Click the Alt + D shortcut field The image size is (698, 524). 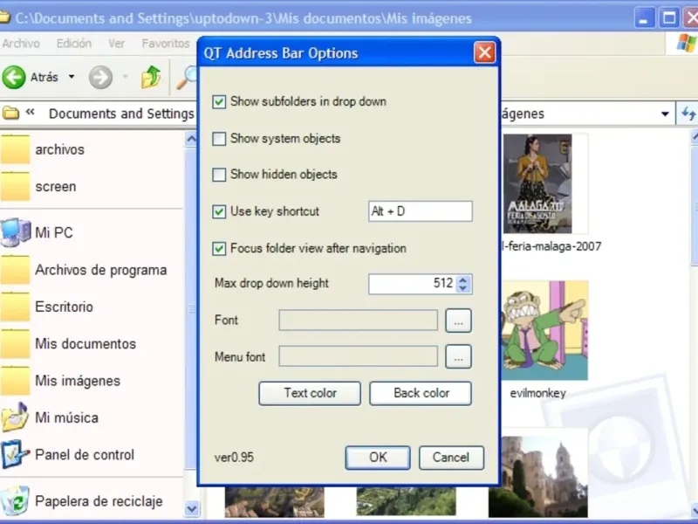(421, 211)
